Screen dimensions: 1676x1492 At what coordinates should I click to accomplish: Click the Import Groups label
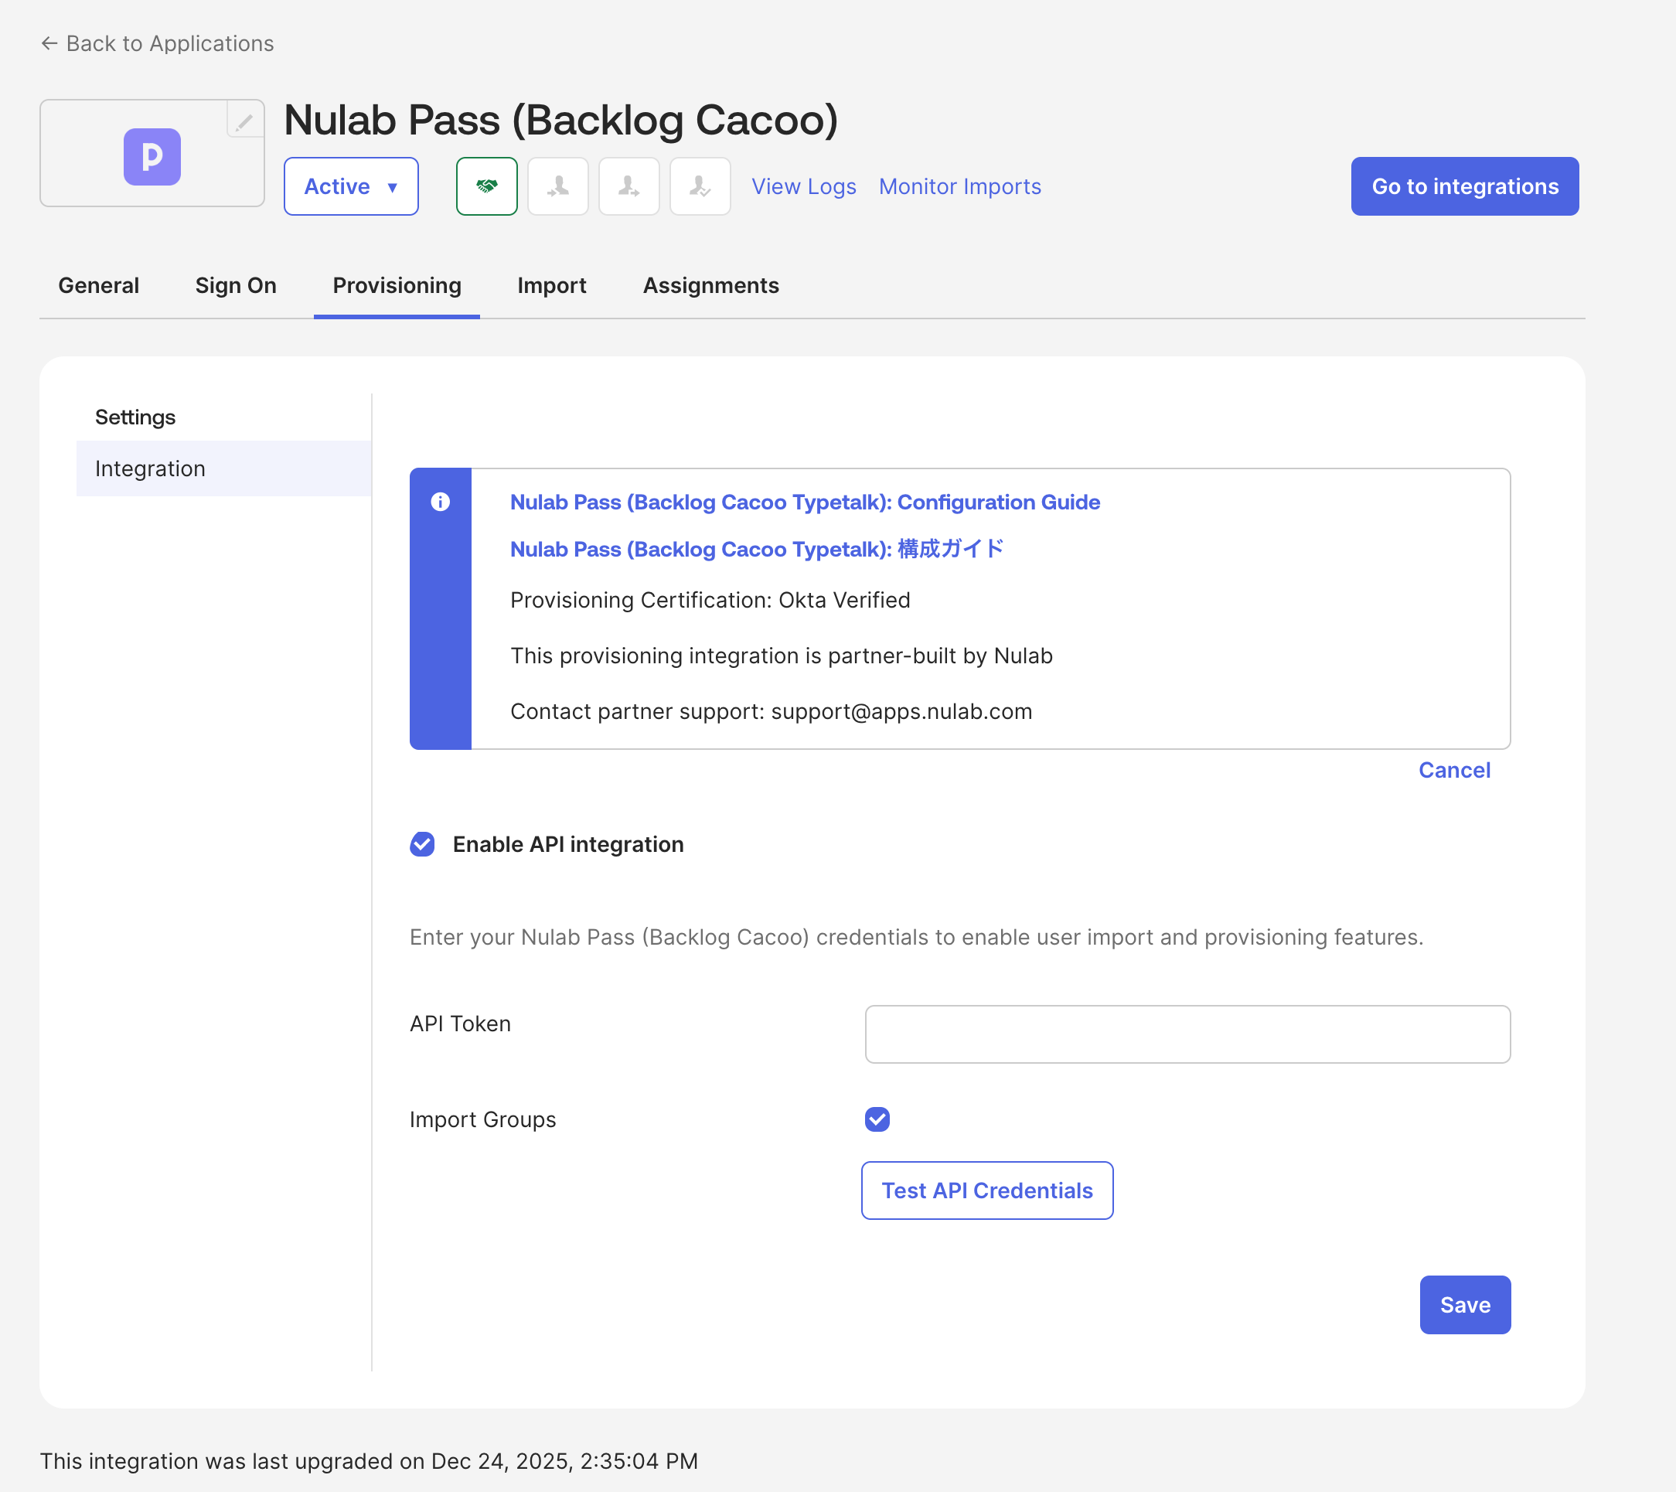click(x=483, y=1120)
